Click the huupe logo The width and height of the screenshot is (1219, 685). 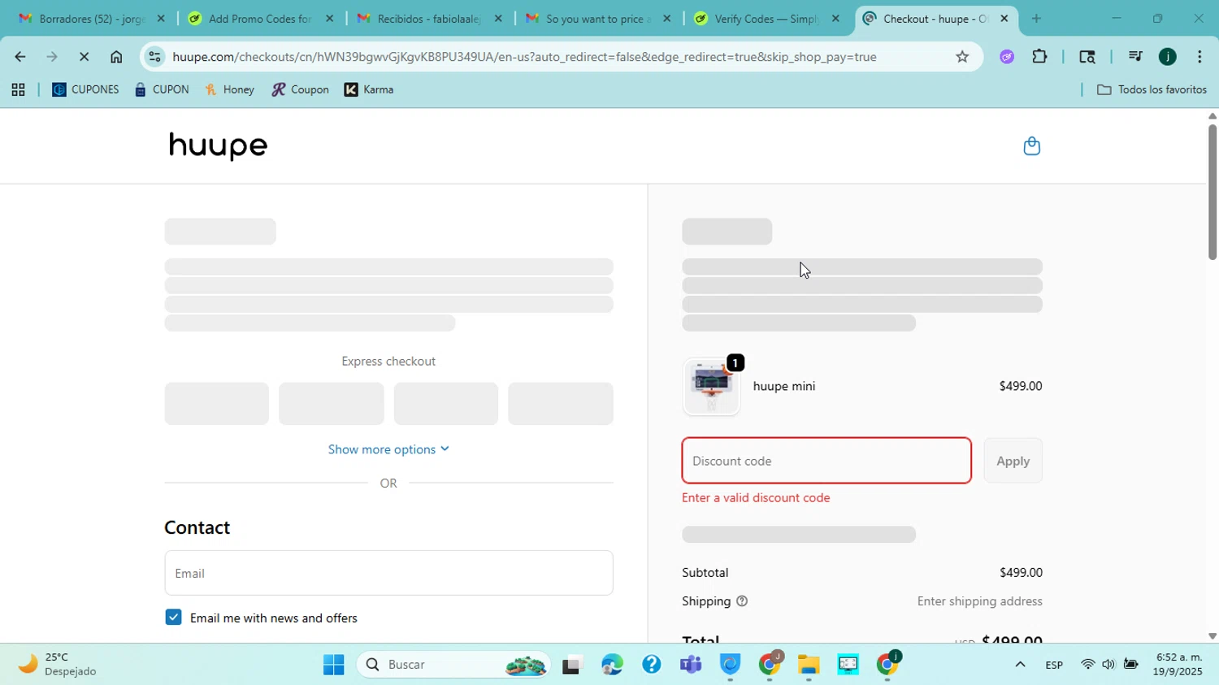(x=218, y=145)
